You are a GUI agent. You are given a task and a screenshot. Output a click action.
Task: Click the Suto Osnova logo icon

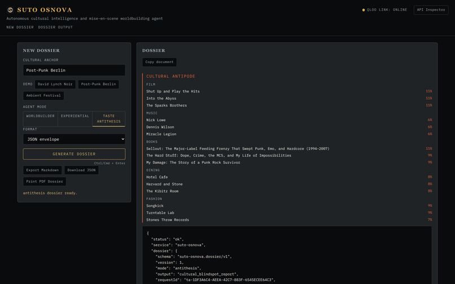(10, 10)
